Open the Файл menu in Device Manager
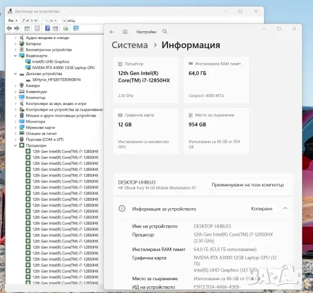 [x=13, y=21]
